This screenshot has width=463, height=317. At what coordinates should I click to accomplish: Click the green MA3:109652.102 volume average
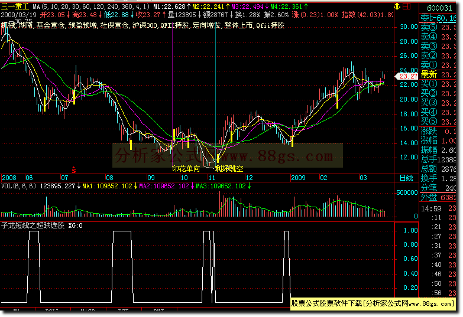point(223,186)
